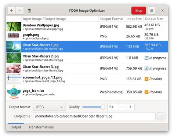The height and width of the screenshot is (138, 174).
Task: Select the graph.png file name
Action: 31,35
